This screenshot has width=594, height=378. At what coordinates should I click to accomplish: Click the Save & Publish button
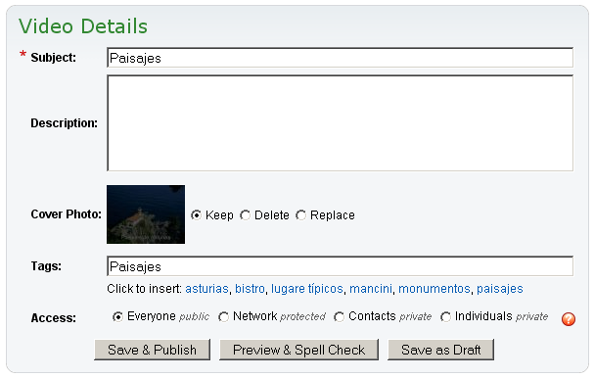152,350
